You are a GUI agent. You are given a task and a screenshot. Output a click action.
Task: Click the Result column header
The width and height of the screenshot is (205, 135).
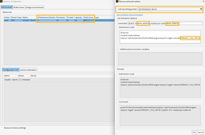[x=33, y=76]
